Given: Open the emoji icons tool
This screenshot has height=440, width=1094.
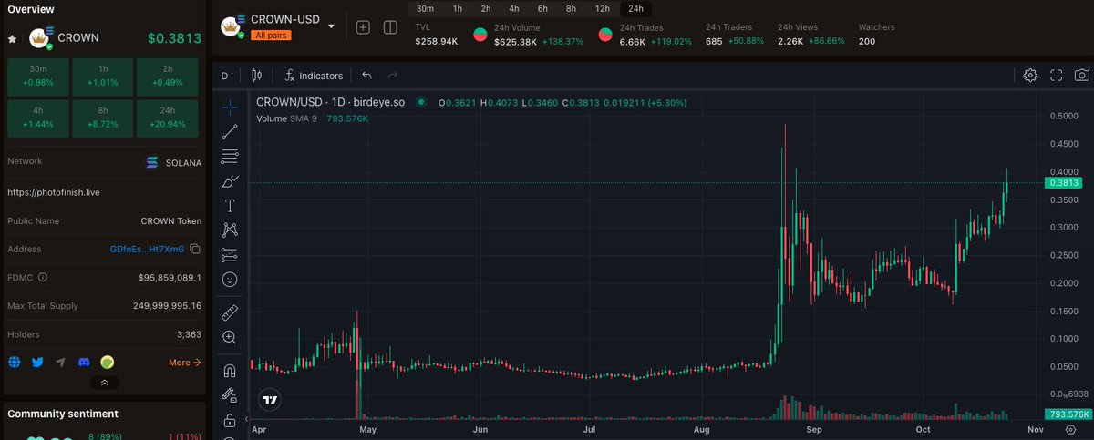Looking at the screenshot, I should click(230, 280).
